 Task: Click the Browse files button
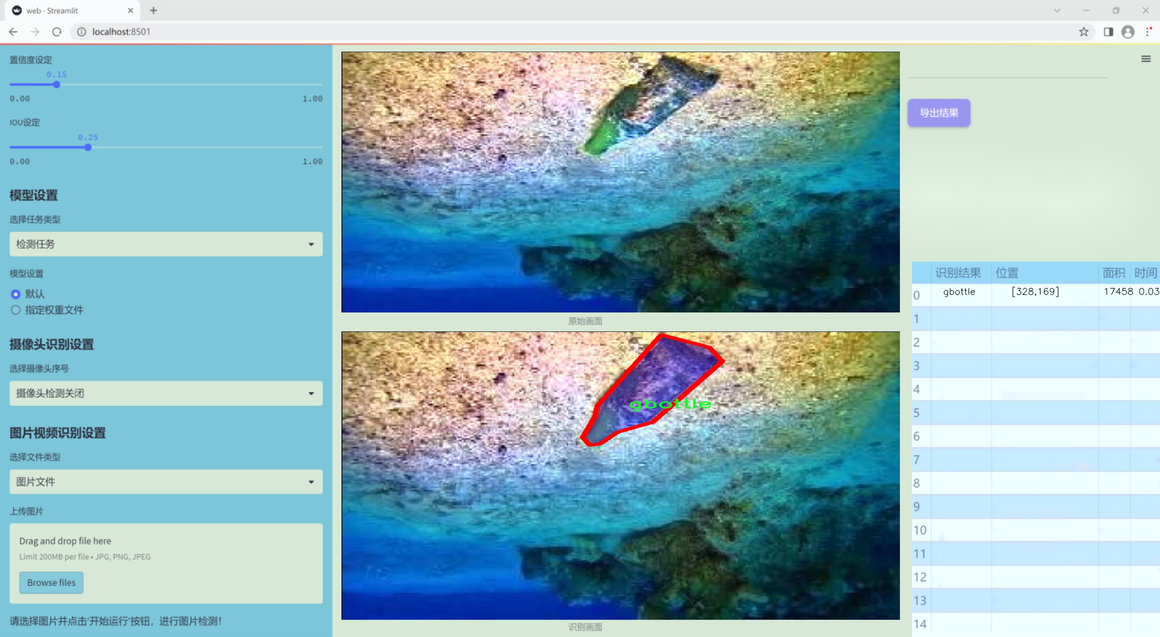point(51,582)
